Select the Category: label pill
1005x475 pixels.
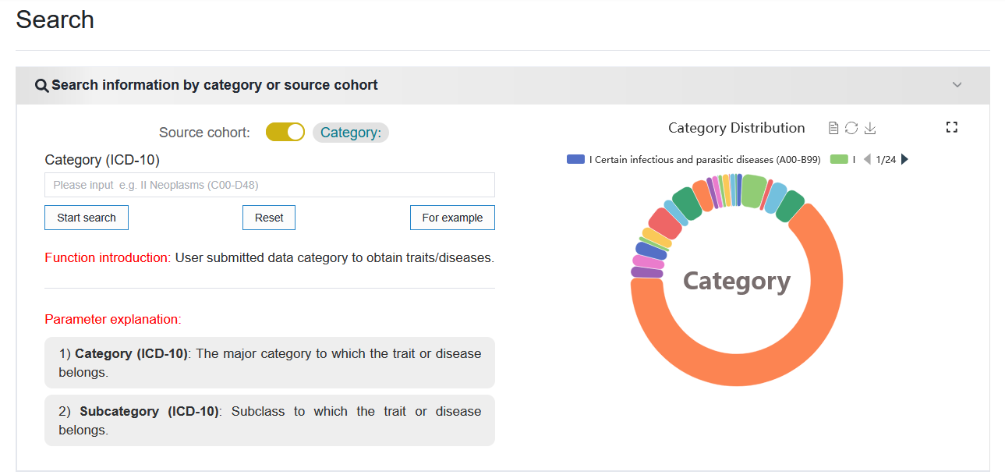click(351, 133)
